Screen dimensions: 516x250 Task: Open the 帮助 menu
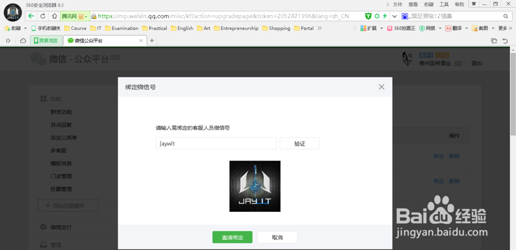tap(459, 4)
